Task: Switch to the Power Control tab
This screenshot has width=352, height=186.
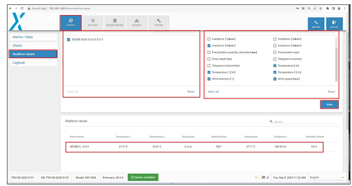Action: coord(115,23)
